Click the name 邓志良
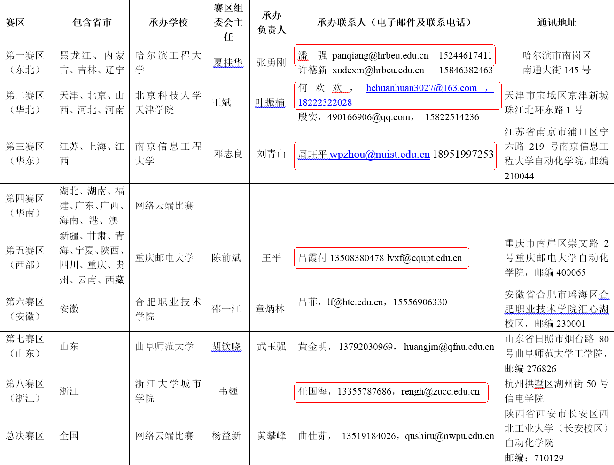Screen dimensions: 614x465 [x=228, y=154]
